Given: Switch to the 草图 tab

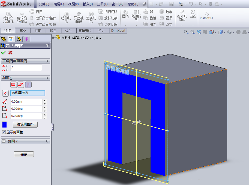Looking at the screenshot, I should (23, 31).
